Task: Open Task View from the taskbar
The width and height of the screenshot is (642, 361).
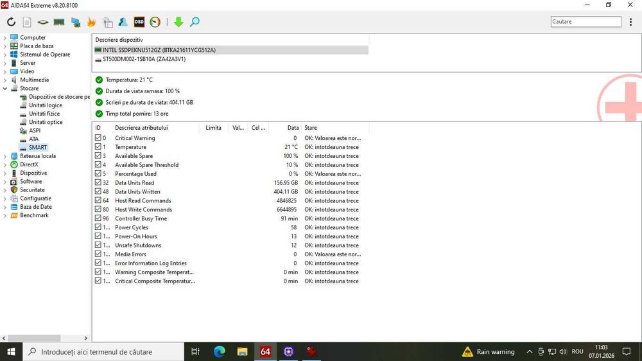Action: (x=195, y=352)
